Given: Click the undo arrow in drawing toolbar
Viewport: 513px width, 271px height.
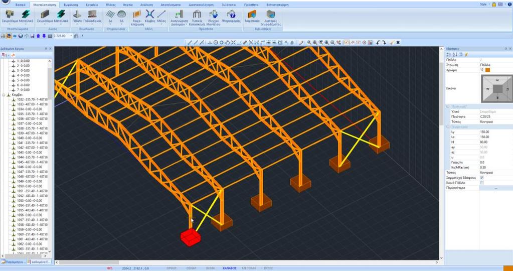Looking at the screenshot, I should (x=378, y=43).
